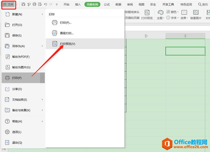Image resolution: width=210 pixels, height=152 pixels.
Task: Click the save icon in quick toolbar
Action: [23, 4]
